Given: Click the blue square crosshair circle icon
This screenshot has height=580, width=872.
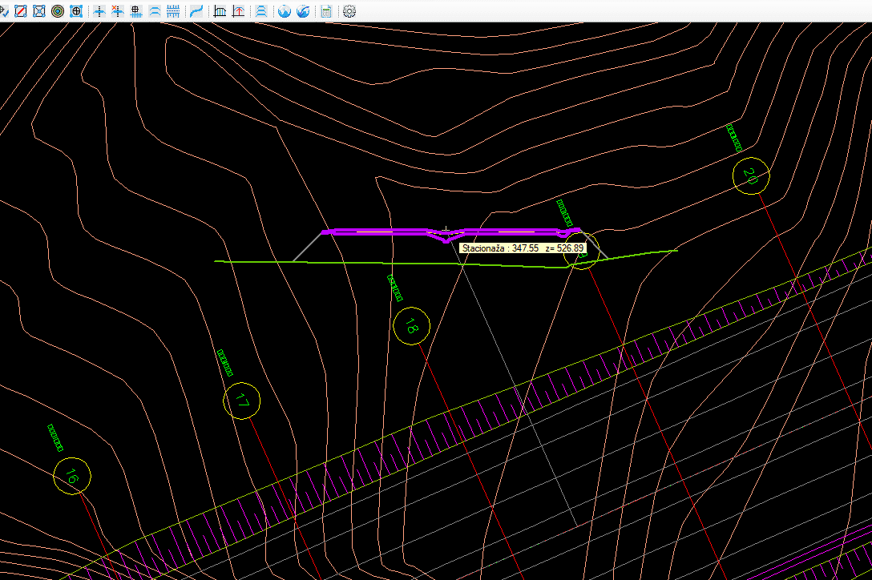Looking at the screenshot, I should (x=76, y=11).
